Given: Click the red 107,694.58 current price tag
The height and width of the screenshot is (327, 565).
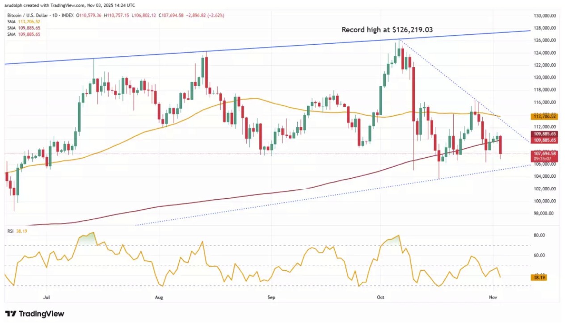Looking at the screenshot, I should (544, 153).
